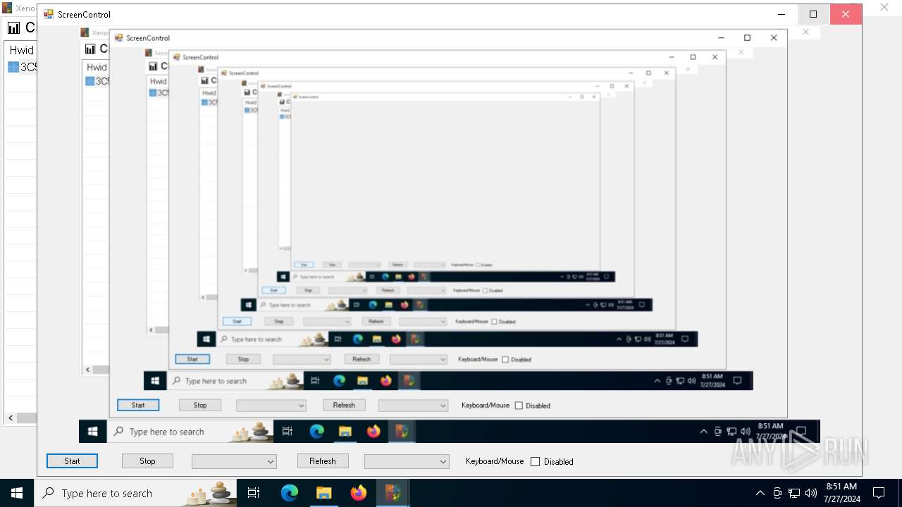The height and width of the screenshot is (507, 902).
Task: Click Firefox icon on first mirrored taskbar
Action: pyautogui.click(x=373, y=432)
